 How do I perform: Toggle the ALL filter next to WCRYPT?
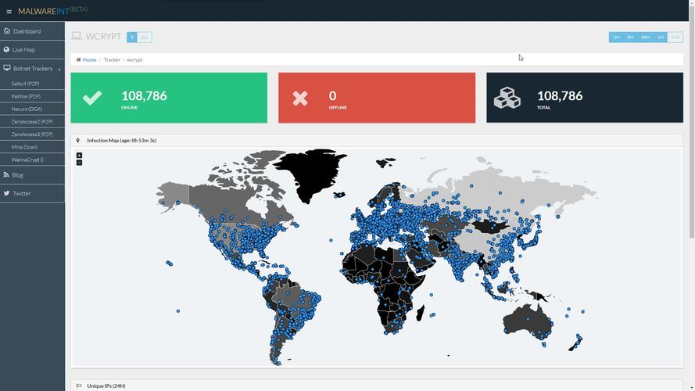(x=144, y=37)
